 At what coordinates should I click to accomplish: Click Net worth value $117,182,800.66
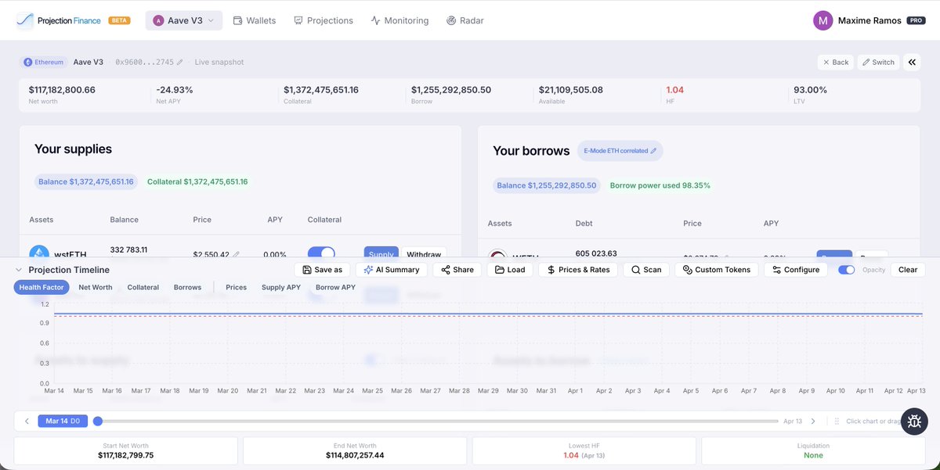(62, 90)
